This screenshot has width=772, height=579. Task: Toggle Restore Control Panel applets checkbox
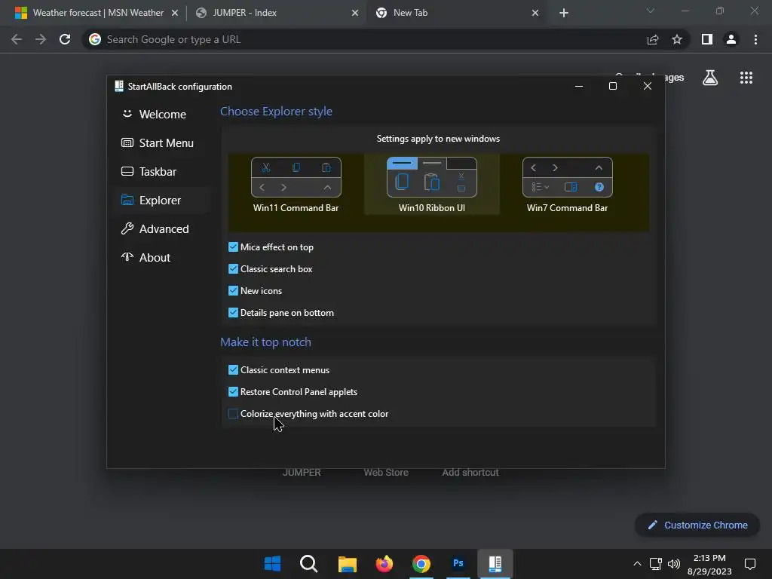click(x=234, y=392)
